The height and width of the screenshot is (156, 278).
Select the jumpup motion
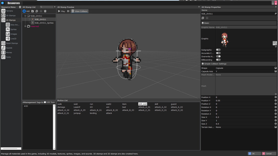pyautogui.click(x=77, y=113)
